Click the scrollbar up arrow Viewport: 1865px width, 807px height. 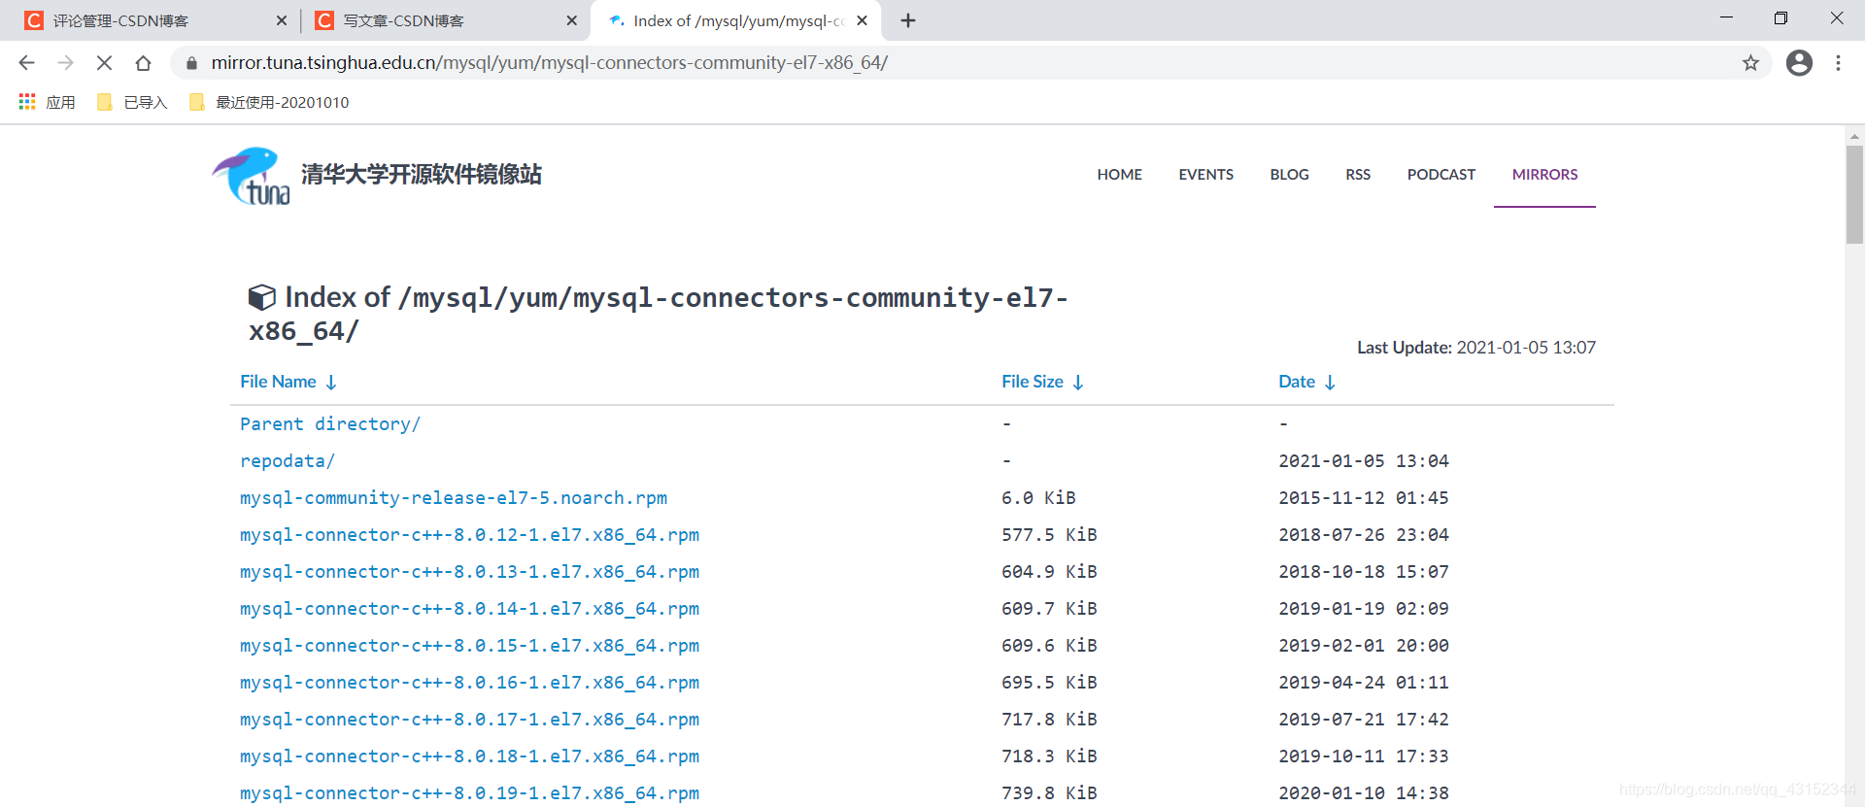point(1854,136)
